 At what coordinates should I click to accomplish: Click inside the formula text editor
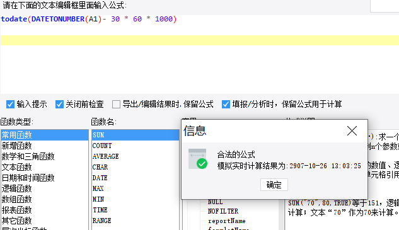pyautogui.click(x=199, y=55)
